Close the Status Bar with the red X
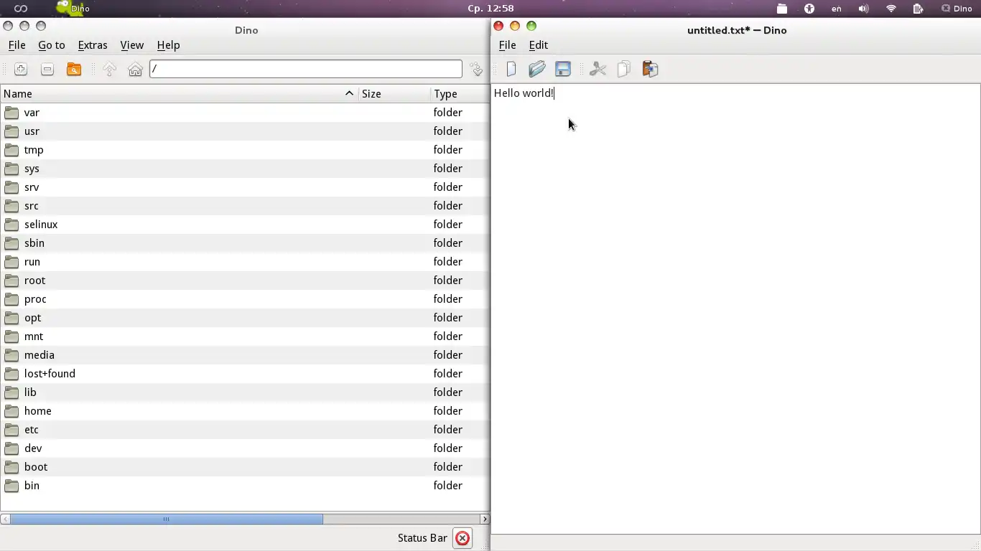 coord(462,538)
